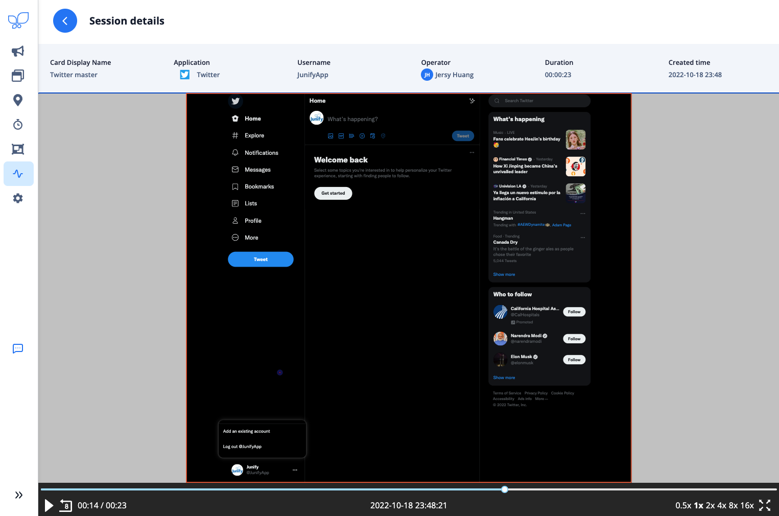Click the sparkle top tweets icon
The width and height of the screenshot is (779, 516).
[472, 101]
